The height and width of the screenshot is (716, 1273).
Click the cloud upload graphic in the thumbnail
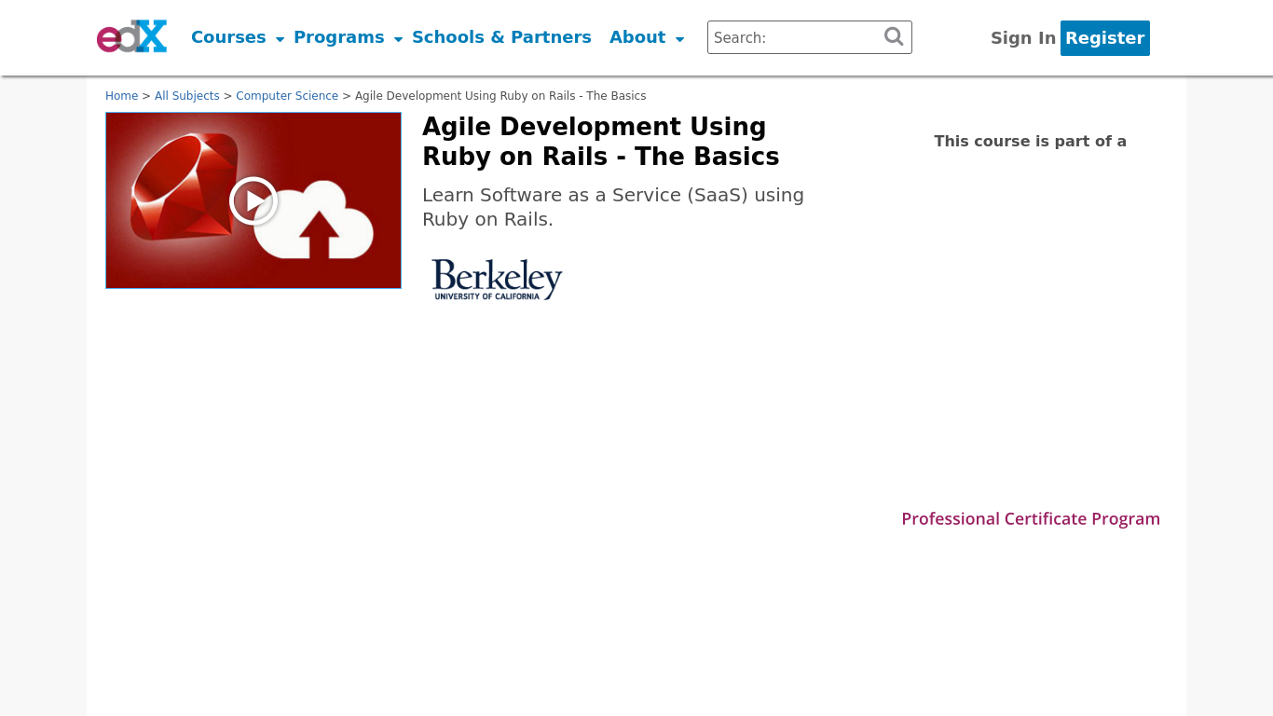(317, 224)
